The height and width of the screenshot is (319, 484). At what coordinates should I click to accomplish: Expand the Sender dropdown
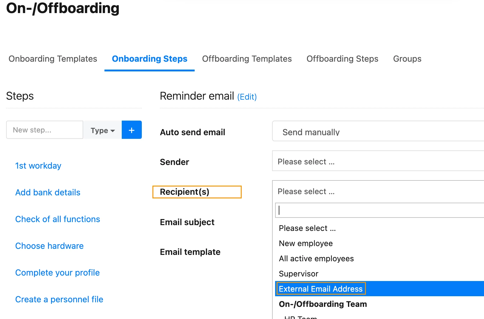point(378,161)
